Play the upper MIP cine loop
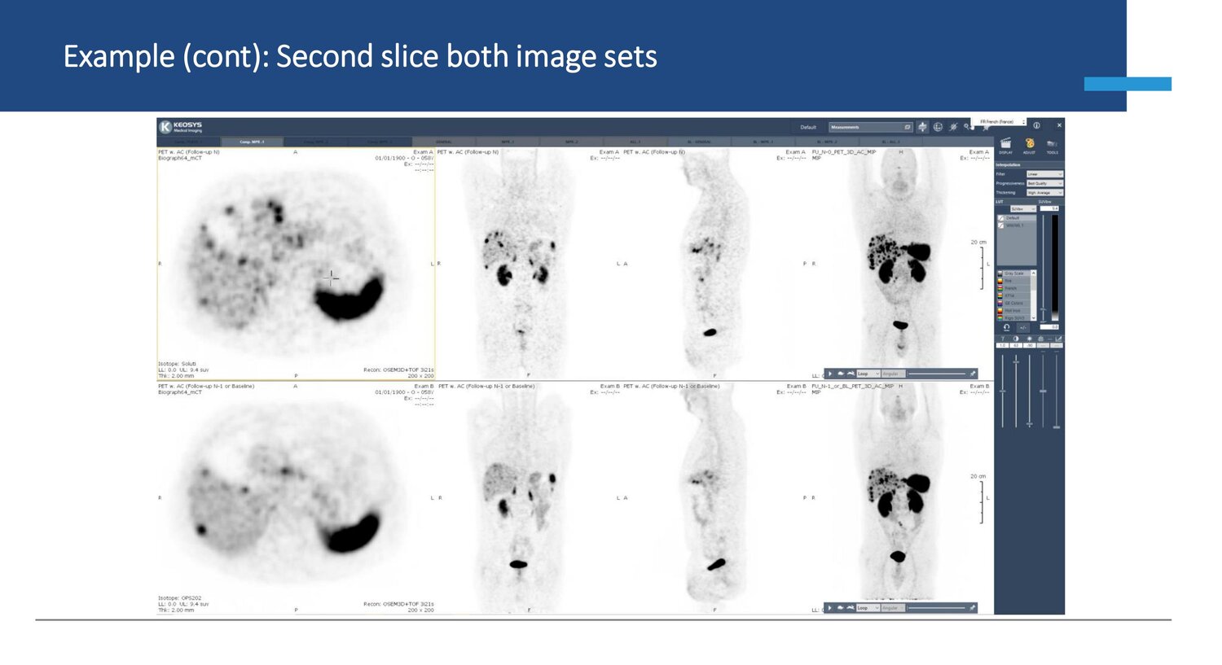The width and height of the screenshot is (1222, 665). coord(830,374)
